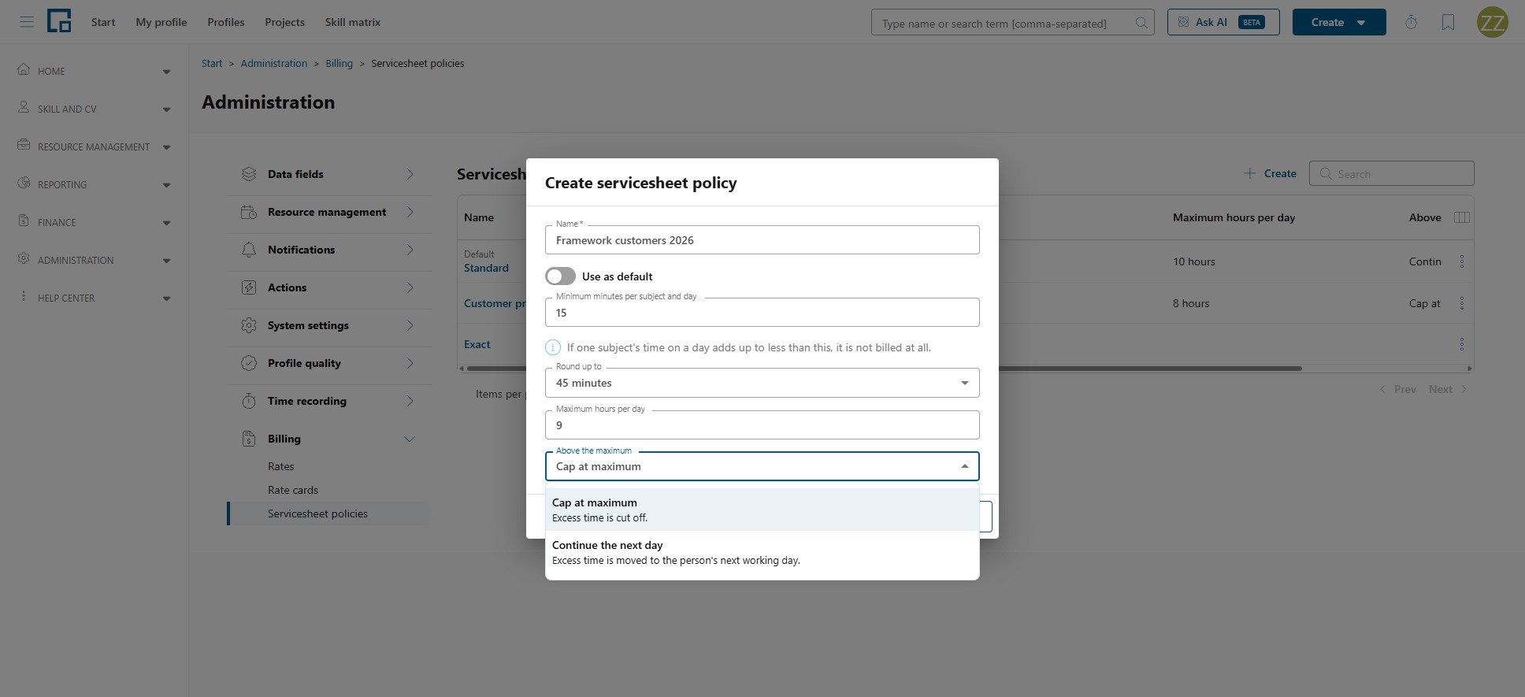Viewport: 1525px width, 697px height.
Task: Expand the FINANCE sidebar section
Action: [x=166, y=223]
